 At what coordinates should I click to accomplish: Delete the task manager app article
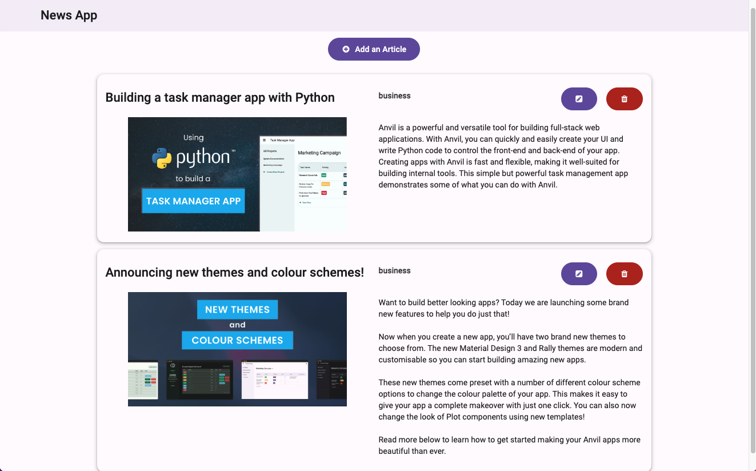click(624, 99)
